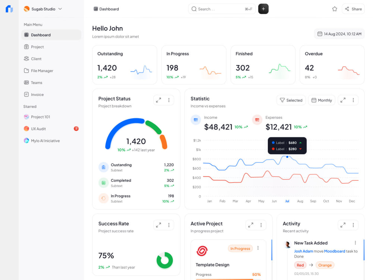Open Activity panel more options menu
The height and width of the screenshot is (280, 373).
tap(353, 225)
